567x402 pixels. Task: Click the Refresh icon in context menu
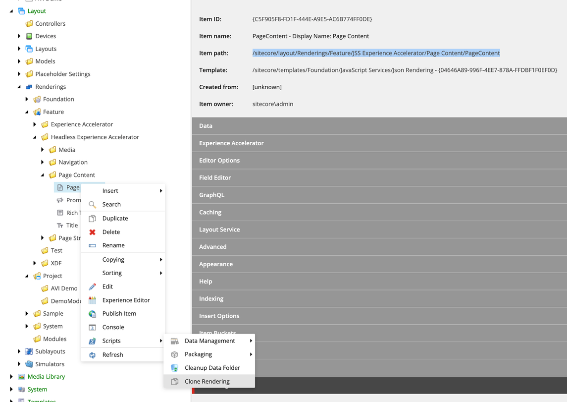(x=92, y=355)
